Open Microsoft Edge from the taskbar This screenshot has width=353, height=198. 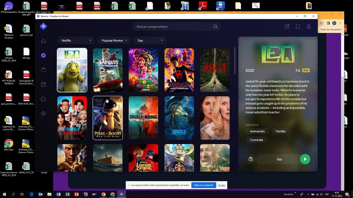click(x=31, y=194)
